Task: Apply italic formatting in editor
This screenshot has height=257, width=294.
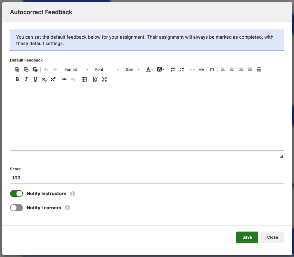Action: click(26, 79)
